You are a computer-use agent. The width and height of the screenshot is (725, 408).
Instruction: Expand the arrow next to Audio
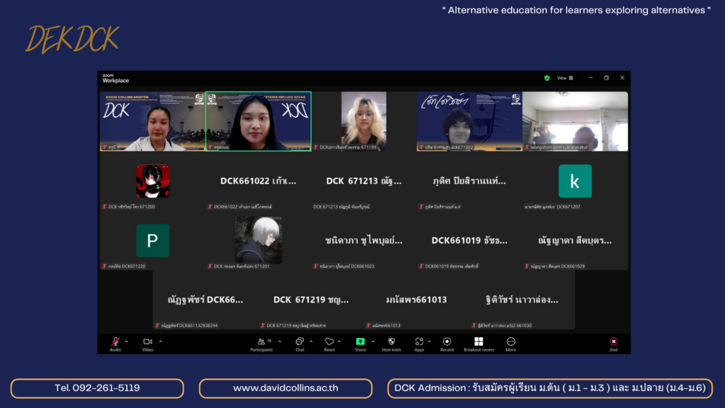click(127, 341)
